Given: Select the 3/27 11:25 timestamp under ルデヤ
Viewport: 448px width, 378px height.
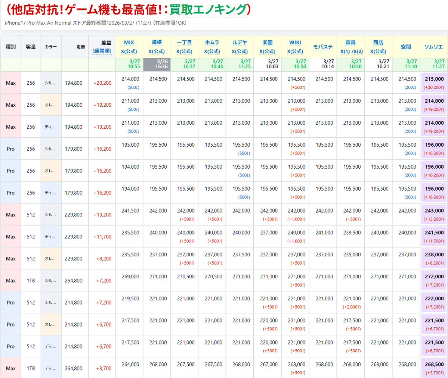Looking at the screenshot, I should click(x=240, y=65).
